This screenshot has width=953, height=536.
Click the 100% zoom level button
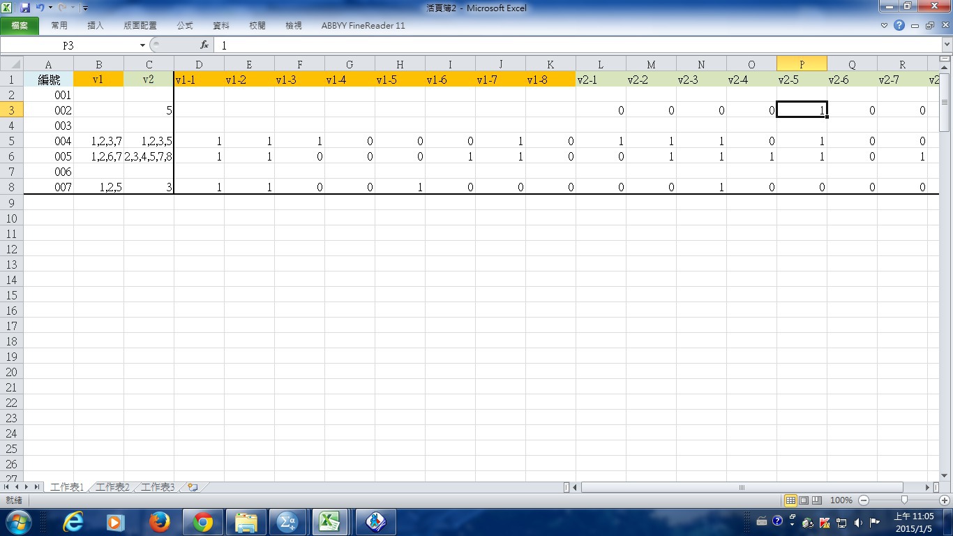point(841,500)
